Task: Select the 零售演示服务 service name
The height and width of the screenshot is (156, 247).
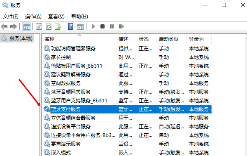Action: pos(66,144)
